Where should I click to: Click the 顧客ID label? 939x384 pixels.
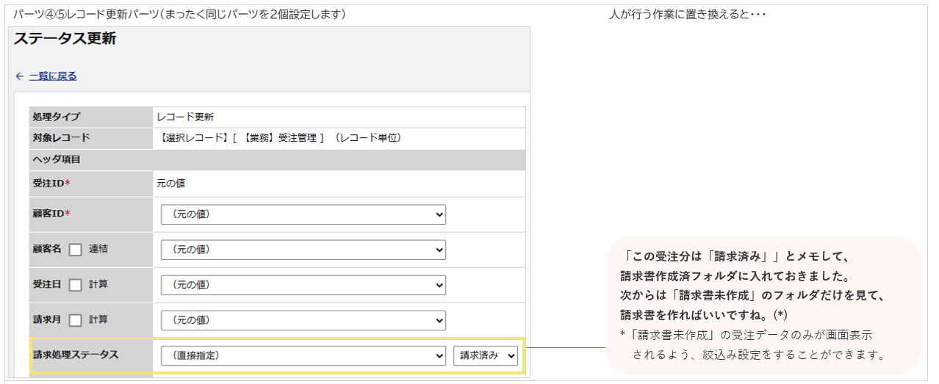coord(51,214)
